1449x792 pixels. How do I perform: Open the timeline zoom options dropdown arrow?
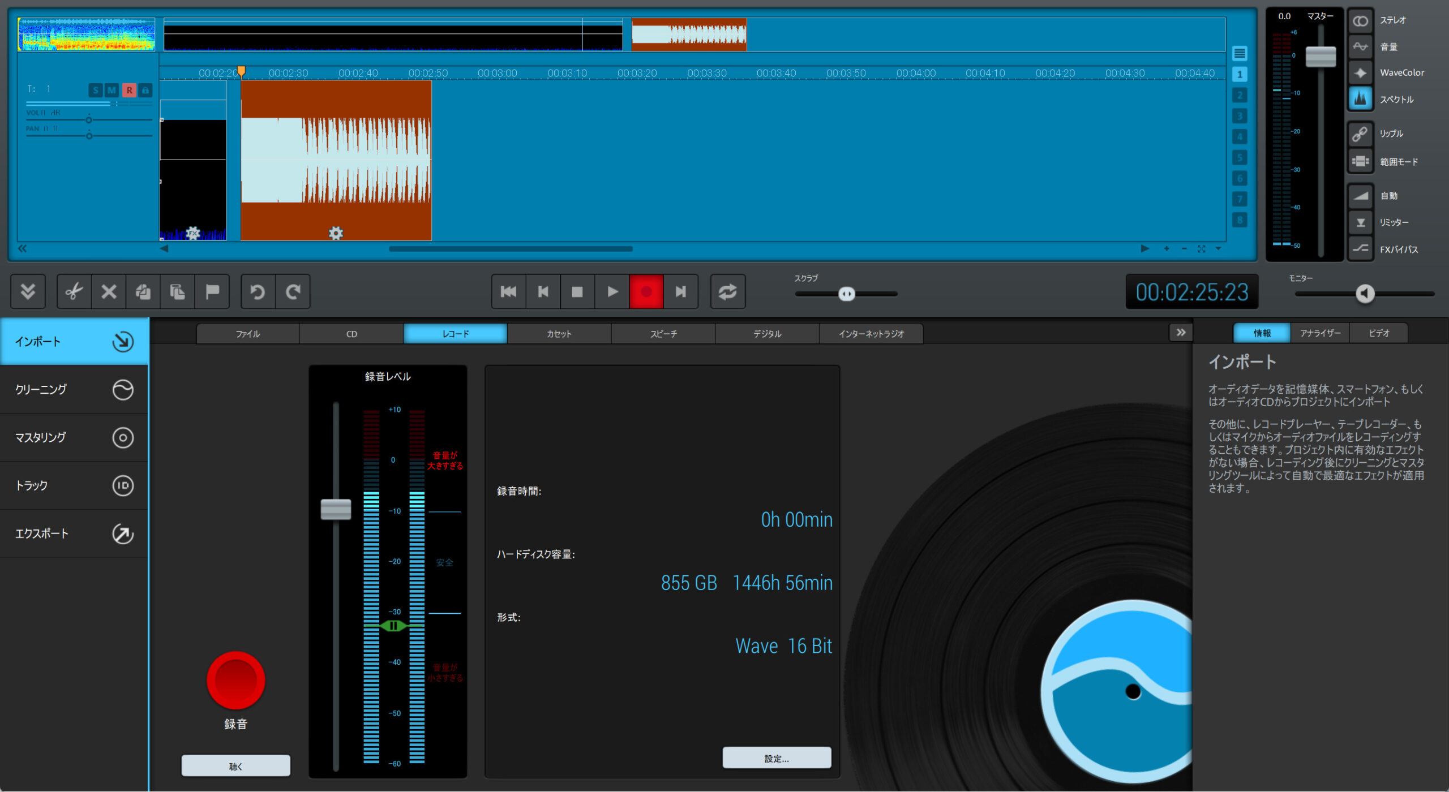tap(1219, 248)
